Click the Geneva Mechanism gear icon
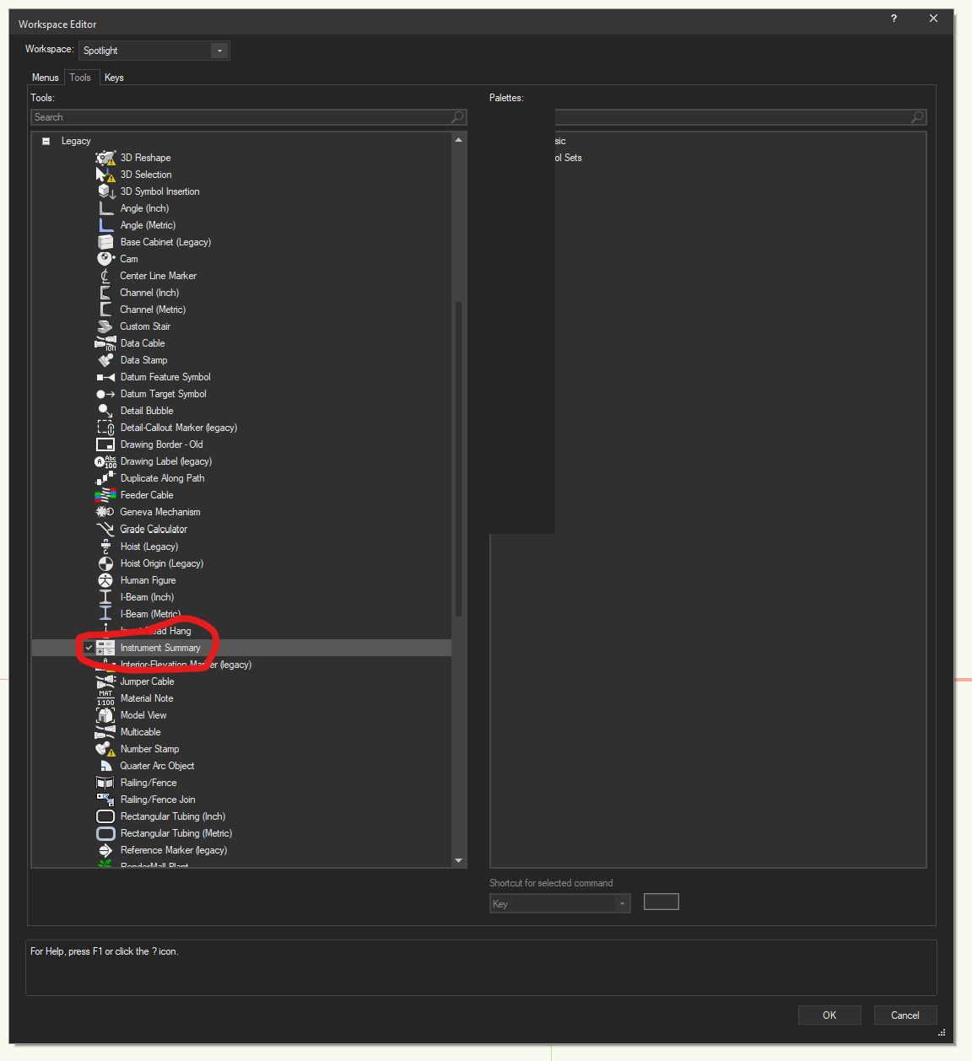 pos(105,512)
